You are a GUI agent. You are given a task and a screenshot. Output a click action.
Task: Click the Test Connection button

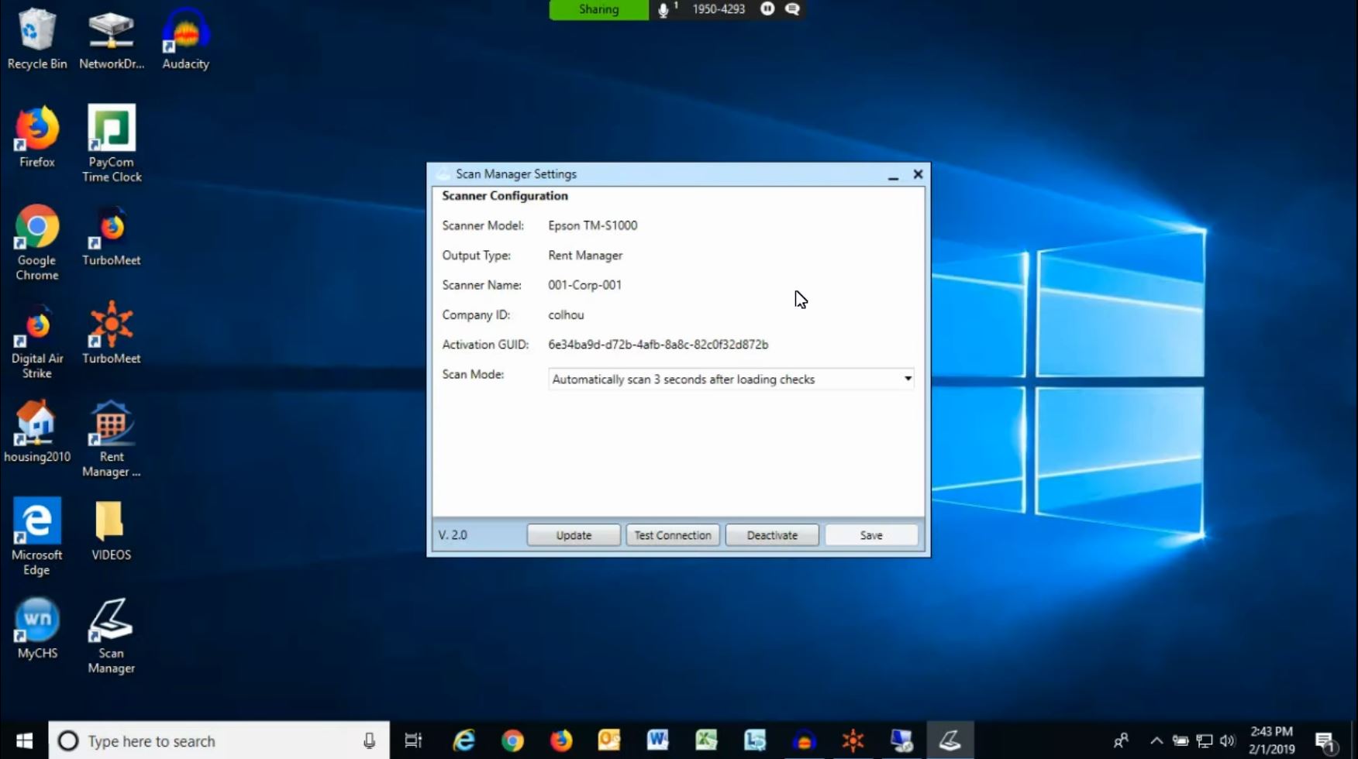click(673, 535)
